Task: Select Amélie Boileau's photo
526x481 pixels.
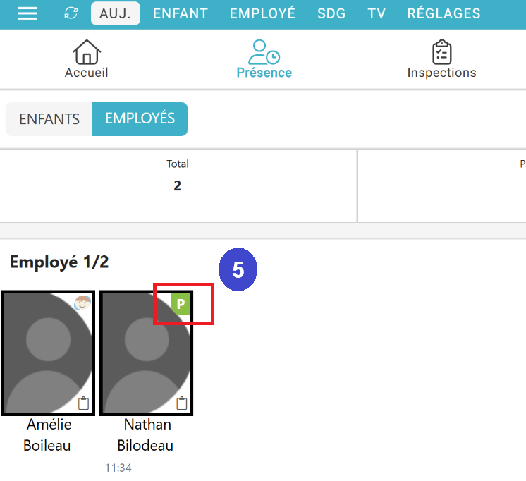Action: point(48,353)
